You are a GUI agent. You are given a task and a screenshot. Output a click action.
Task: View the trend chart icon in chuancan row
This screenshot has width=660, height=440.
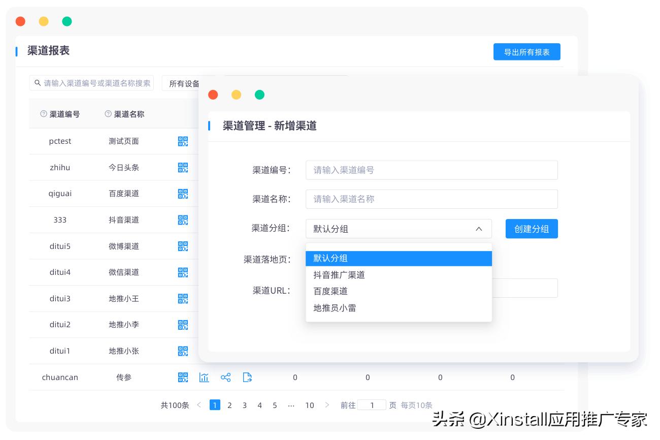(x=204, y=377)
